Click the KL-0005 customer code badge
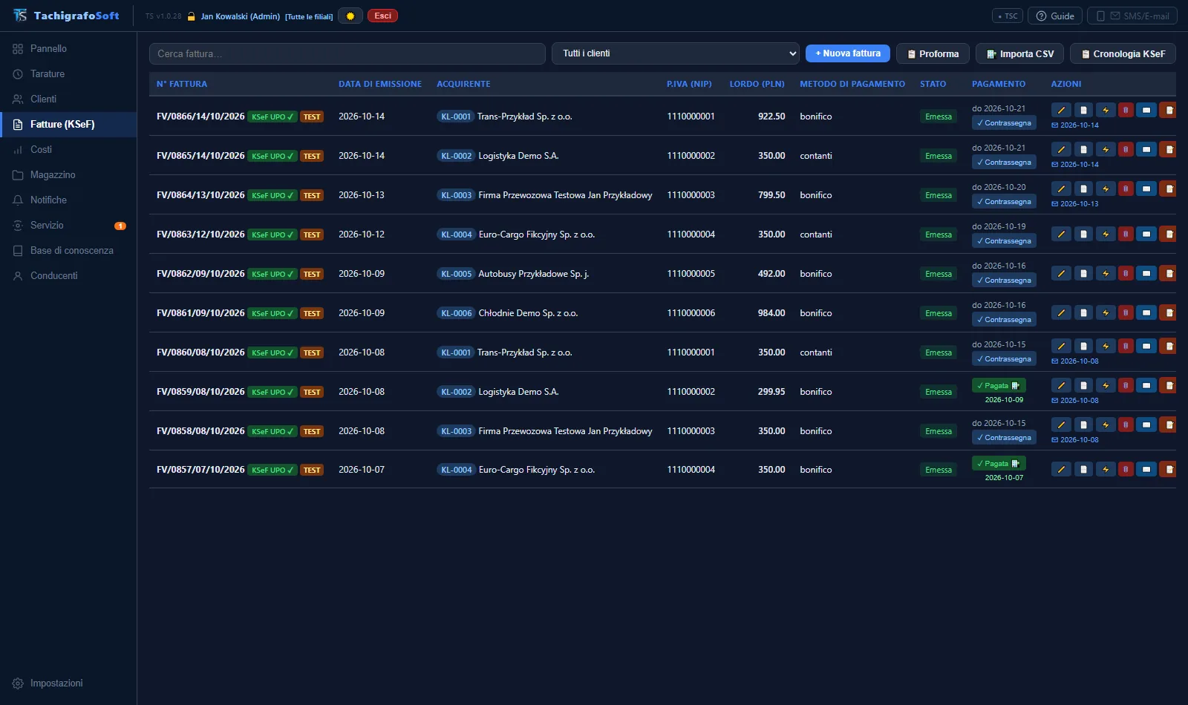Screen dimensions: 1188x705 pos(456,274)
